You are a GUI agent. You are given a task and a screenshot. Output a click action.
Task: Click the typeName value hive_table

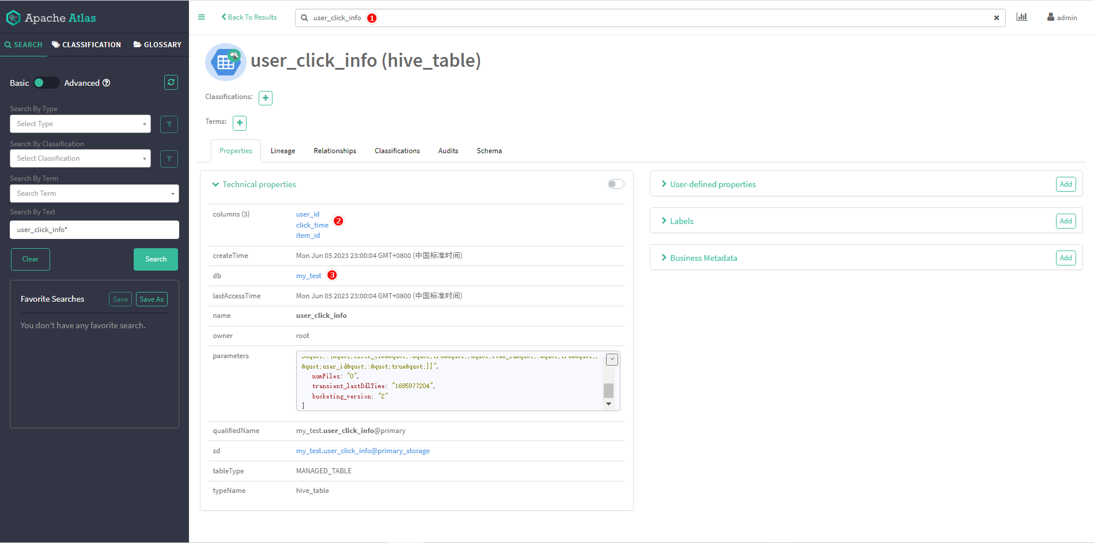(x=313, y=491)
